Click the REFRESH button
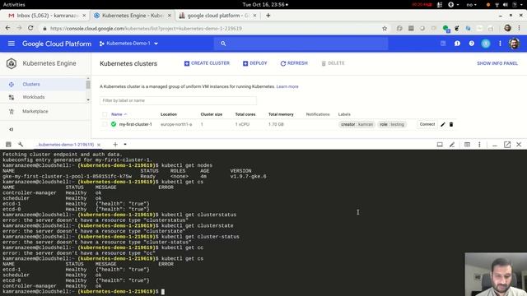 point(294,63)
